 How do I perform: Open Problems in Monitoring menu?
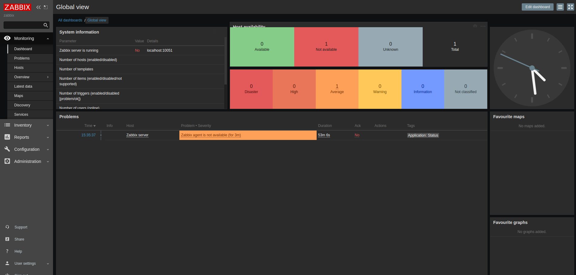click(x=30, y=58)
